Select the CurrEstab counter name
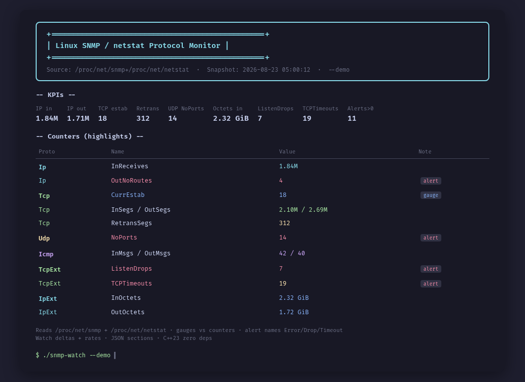The height and width of the screenshot is (382, 525). pyautogui.click(x=128, y=195)
